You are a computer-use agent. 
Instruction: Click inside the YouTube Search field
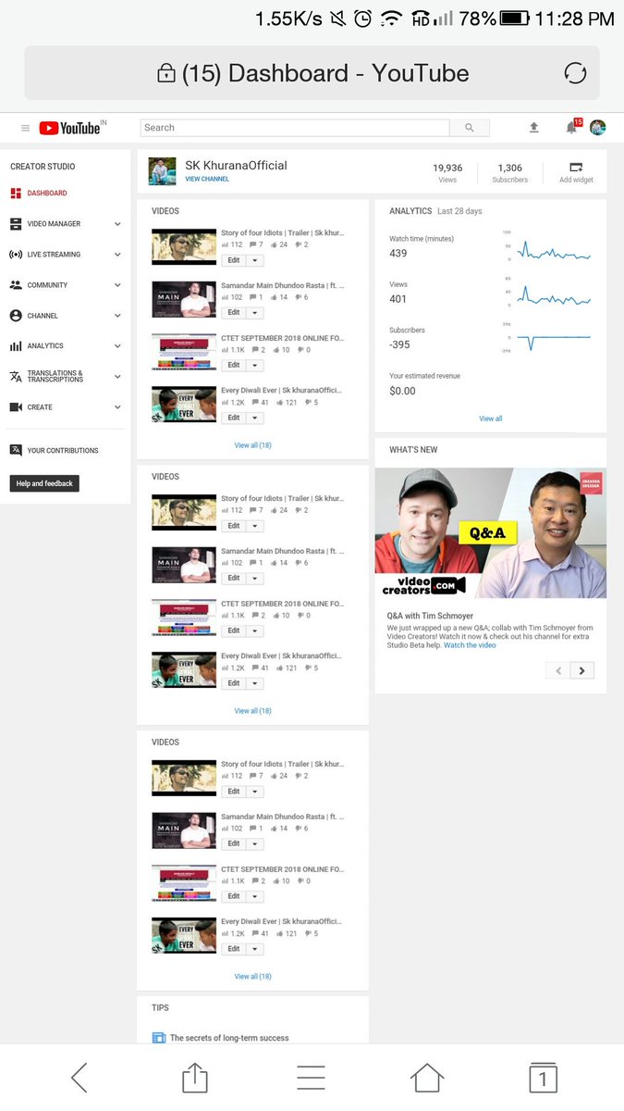[295, 128]
